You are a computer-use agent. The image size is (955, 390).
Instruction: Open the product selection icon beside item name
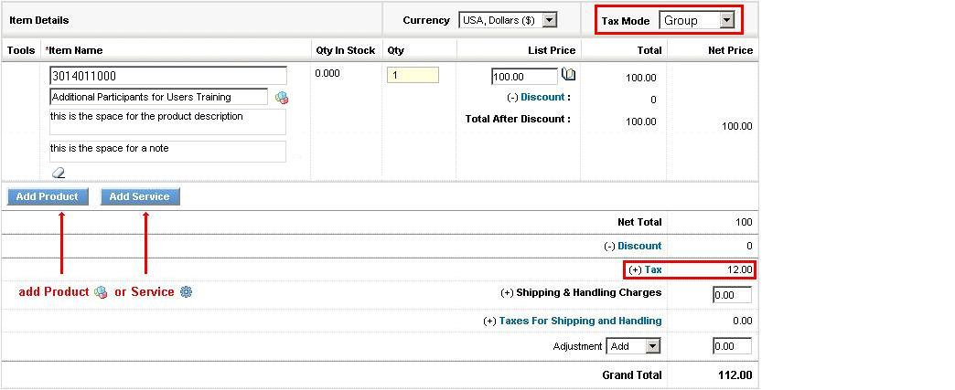click(x=282, y=98)
